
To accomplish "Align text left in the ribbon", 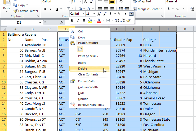I will 100,9.
